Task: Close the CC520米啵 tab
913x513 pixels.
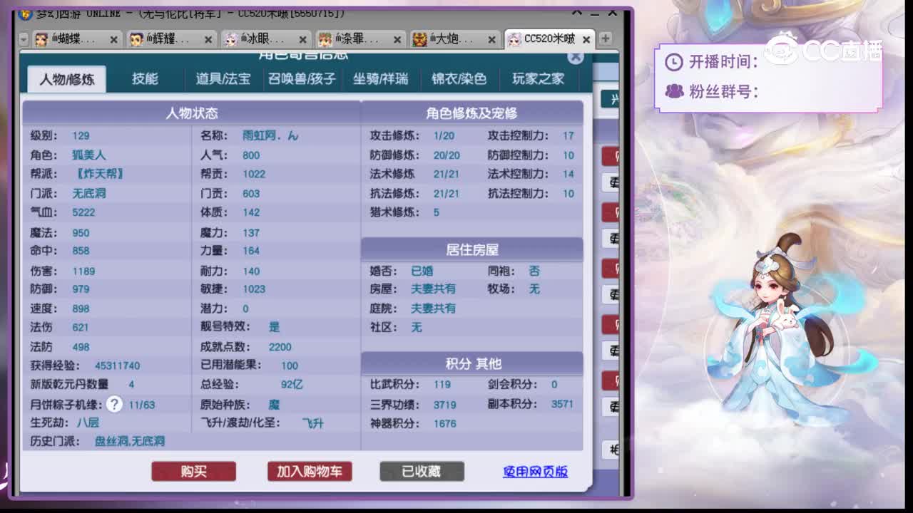Action: (x=586, y=40)
